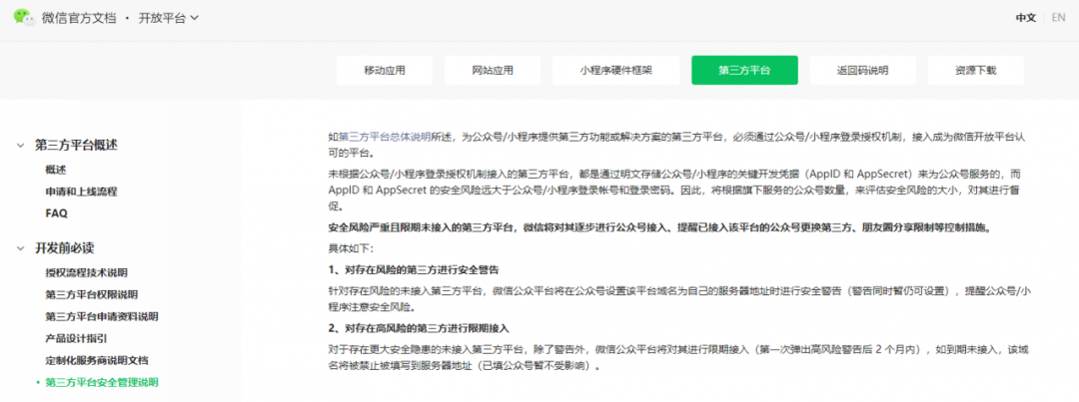Select the 资源下载 tab
Screen dimensions: 1079x402
point(976,70)
